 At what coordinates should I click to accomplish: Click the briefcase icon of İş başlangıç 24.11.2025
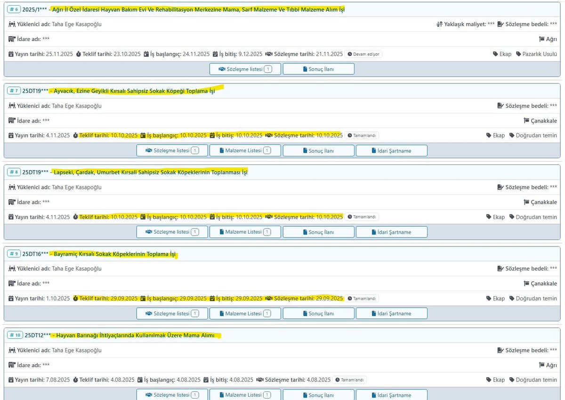(146, 54)
